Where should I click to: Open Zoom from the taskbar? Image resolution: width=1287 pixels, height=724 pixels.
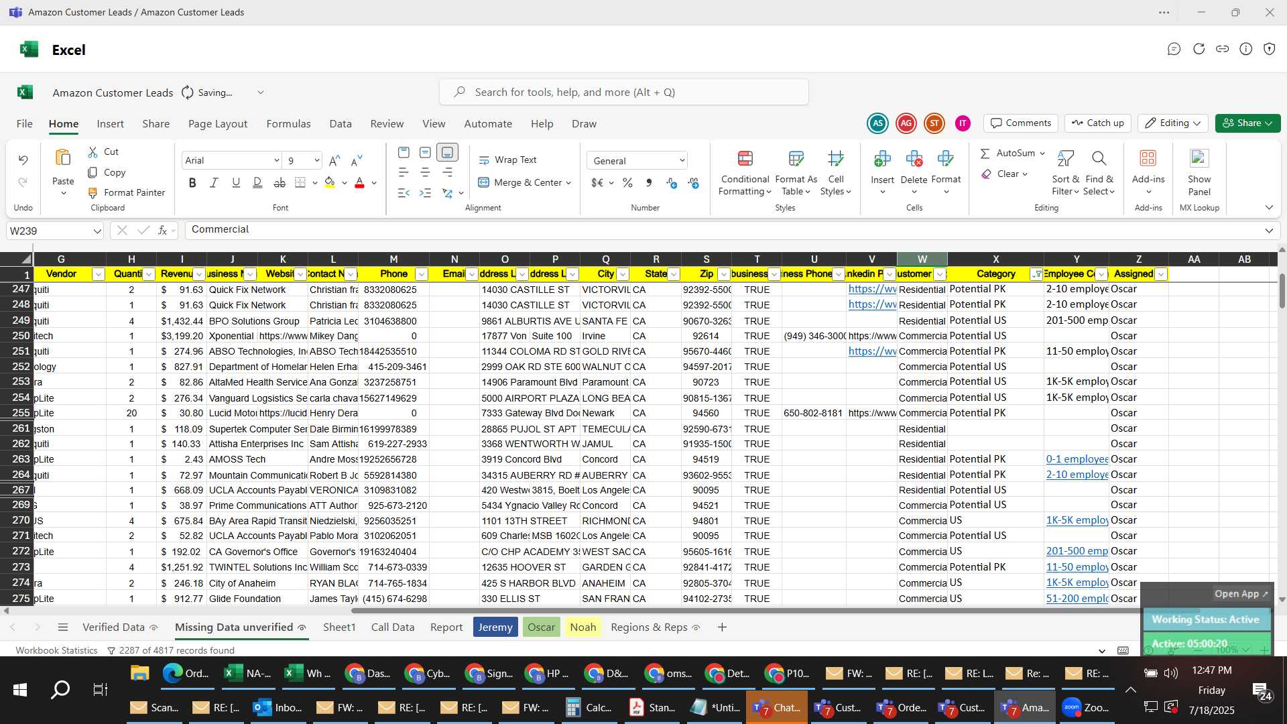point(1087,708)
